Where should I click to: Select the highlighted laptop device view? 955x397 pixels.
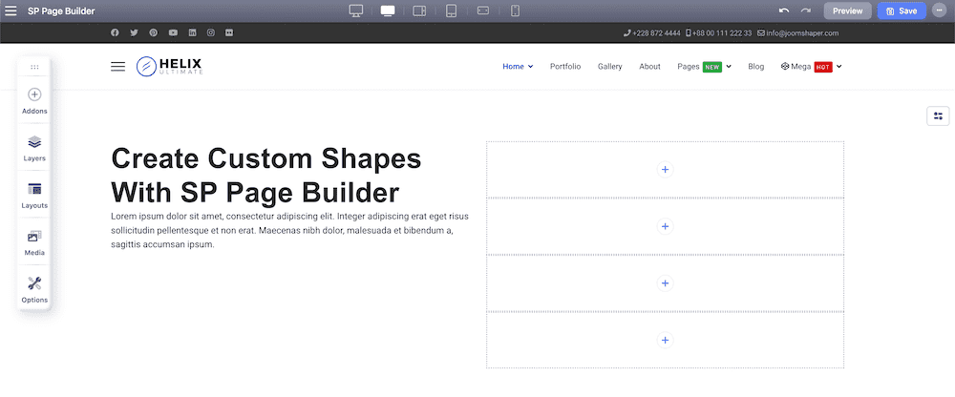click(x=388, y=10)
